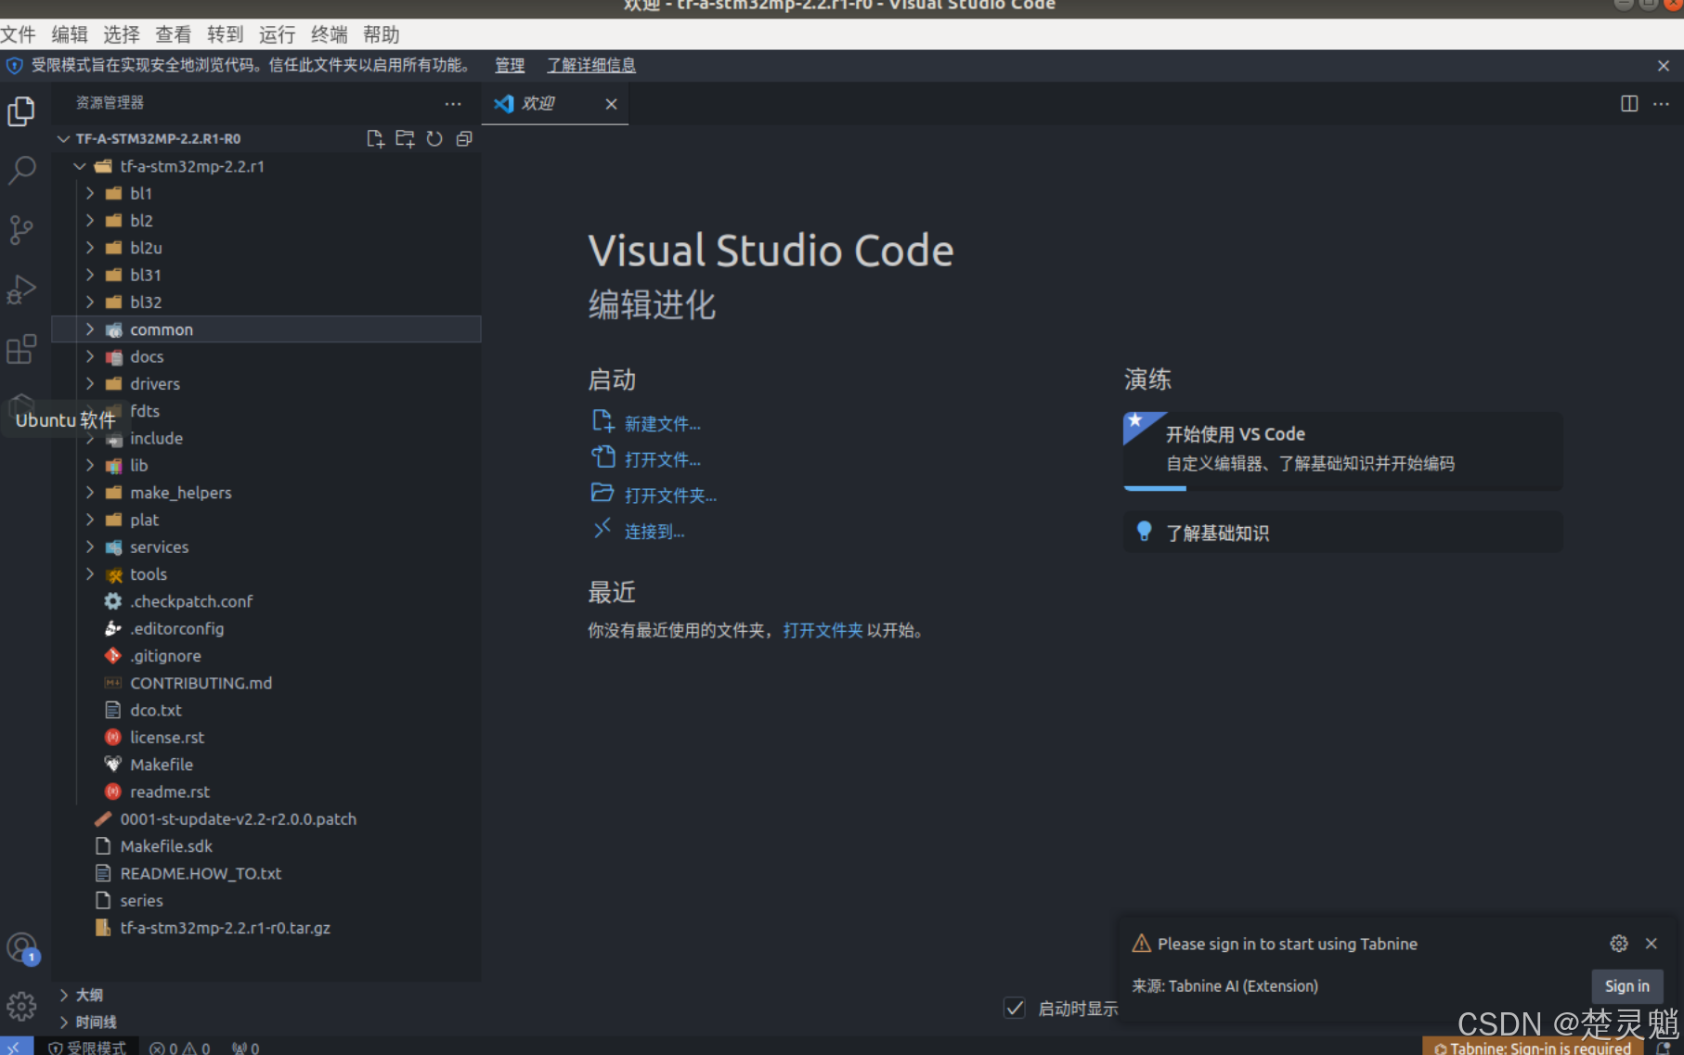Open the 文件 menu
The image size is (1684, 1055).
coord(18,35)
